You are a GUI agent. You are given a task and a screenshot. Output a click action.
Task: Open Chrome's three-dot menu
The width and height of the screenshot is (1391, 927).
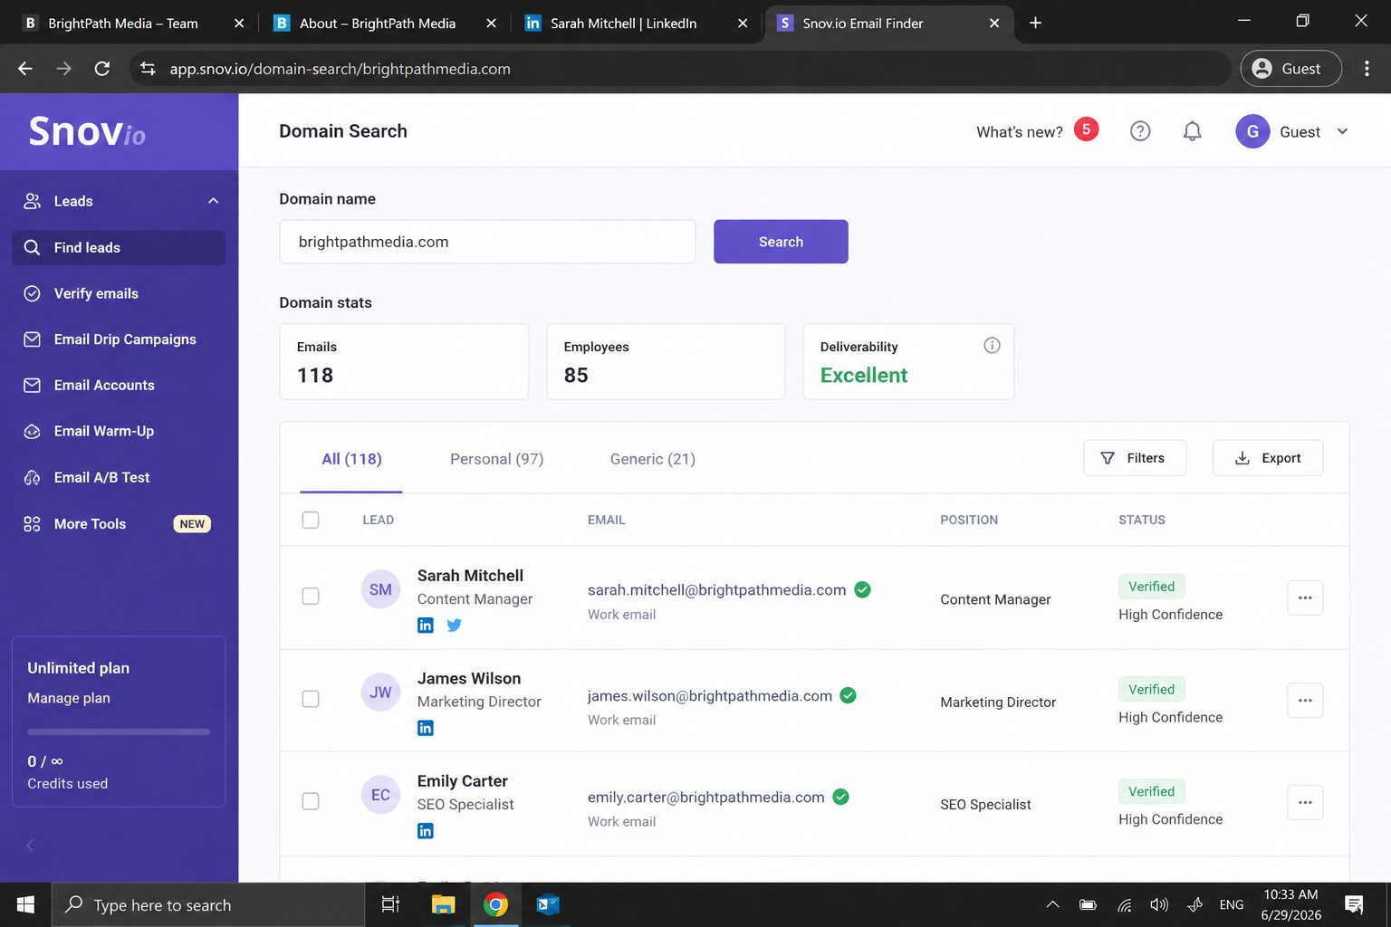[x=1367, y=69]
